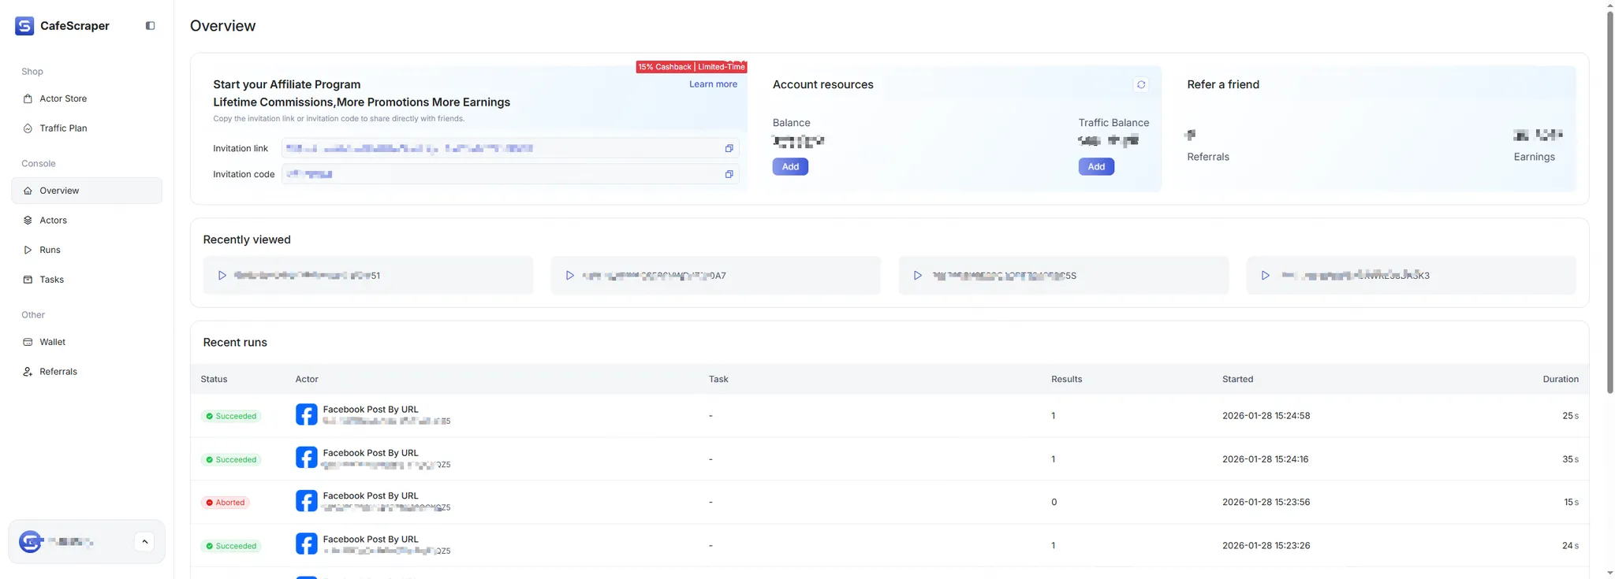Image resolution: width=1615 pixels, height=579 pixels.
Task: Click the Invitation link field
Action: click(510, 148)
